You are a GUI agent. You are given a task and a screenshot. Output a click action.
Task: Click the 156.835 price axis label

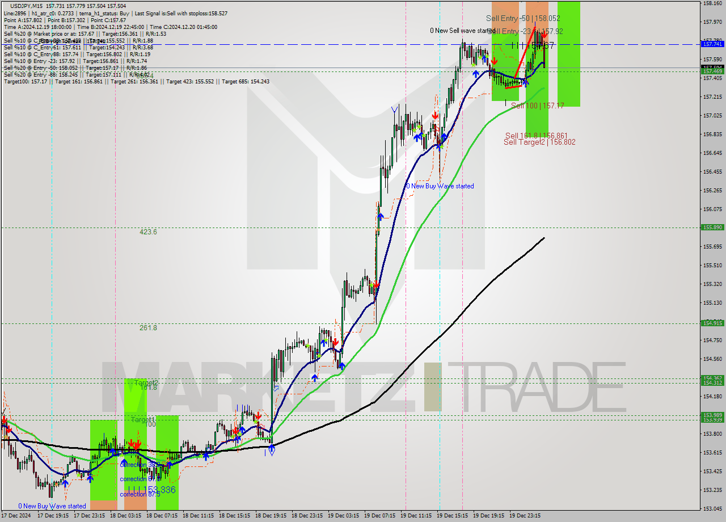click(x=712, y=134)
